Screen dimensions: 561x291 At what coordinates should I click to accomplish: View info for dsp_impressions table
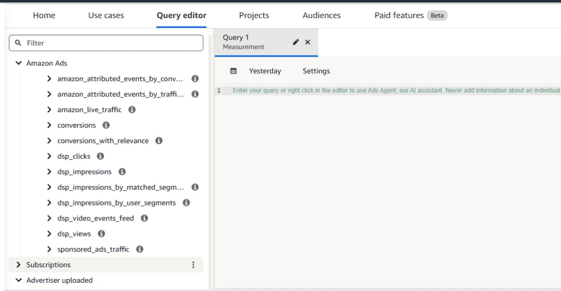[122, 172]
